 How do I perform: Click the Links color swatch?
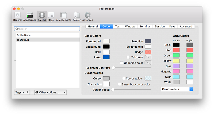pyautogui.click(x=106, y=57)
